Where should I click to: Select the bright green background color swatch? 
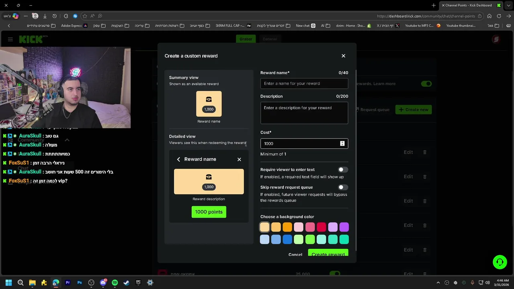[310, 240]
